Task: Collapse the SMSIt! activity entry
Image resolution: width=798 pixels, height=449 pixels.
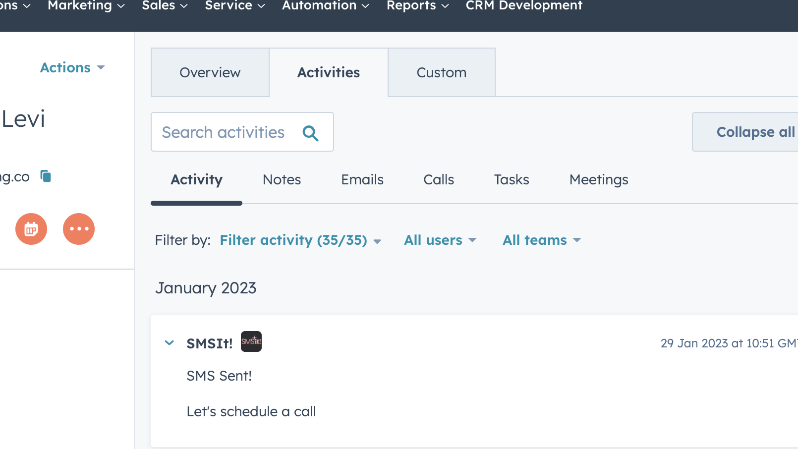Action: 169,342
